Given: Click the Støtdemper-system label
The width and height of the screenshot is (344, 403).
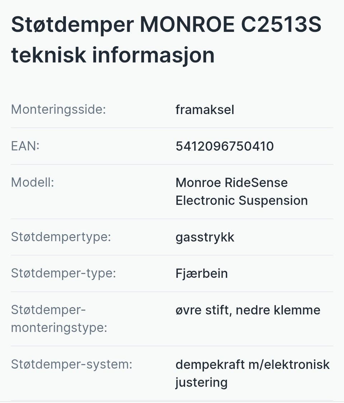Looking at the screenshot, I should pyautogui.click(x=72, y=364).
